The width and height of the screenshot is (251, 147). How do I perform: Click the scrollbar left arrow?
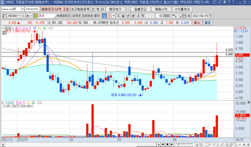(x=3, y=144)
